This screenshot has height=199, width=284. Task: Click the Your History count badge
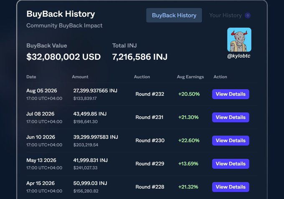248,15
